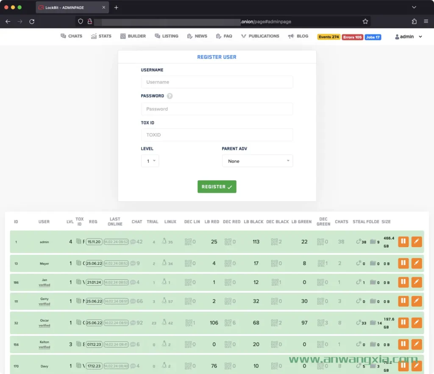Click the Tox ID copy icon for Mayer

coord(78,263)
